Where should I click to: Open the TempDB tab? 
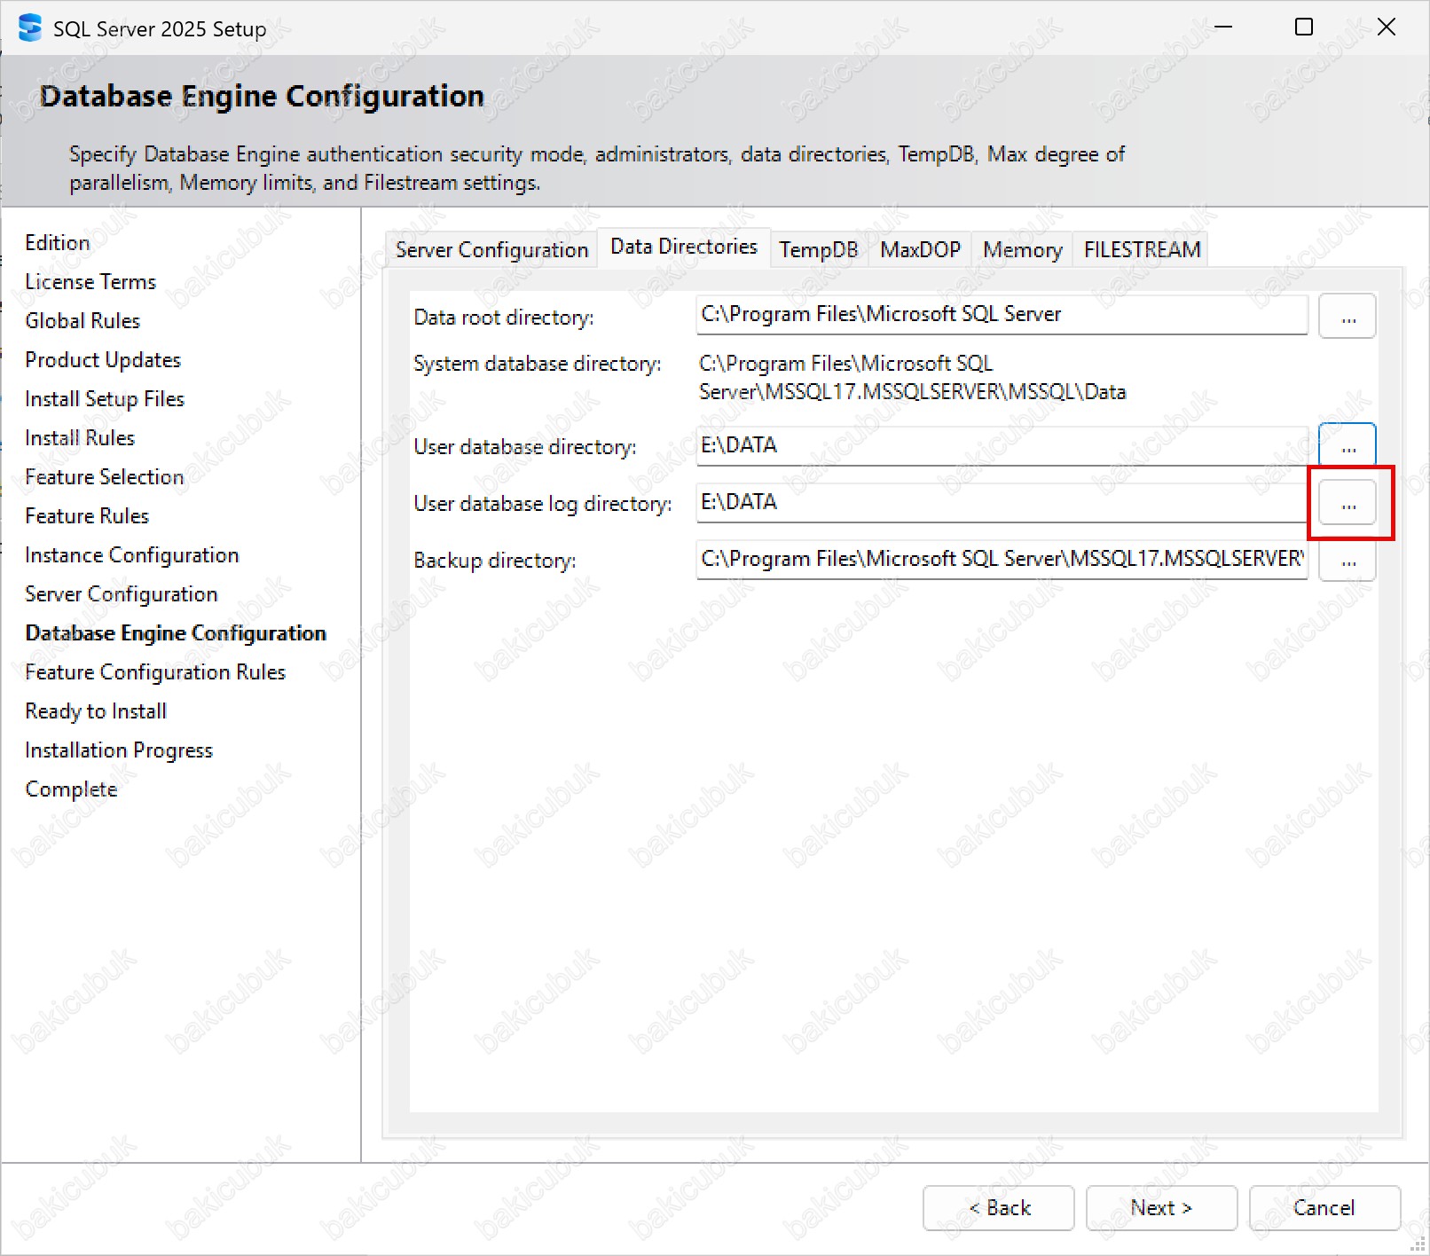click(818, 250)
